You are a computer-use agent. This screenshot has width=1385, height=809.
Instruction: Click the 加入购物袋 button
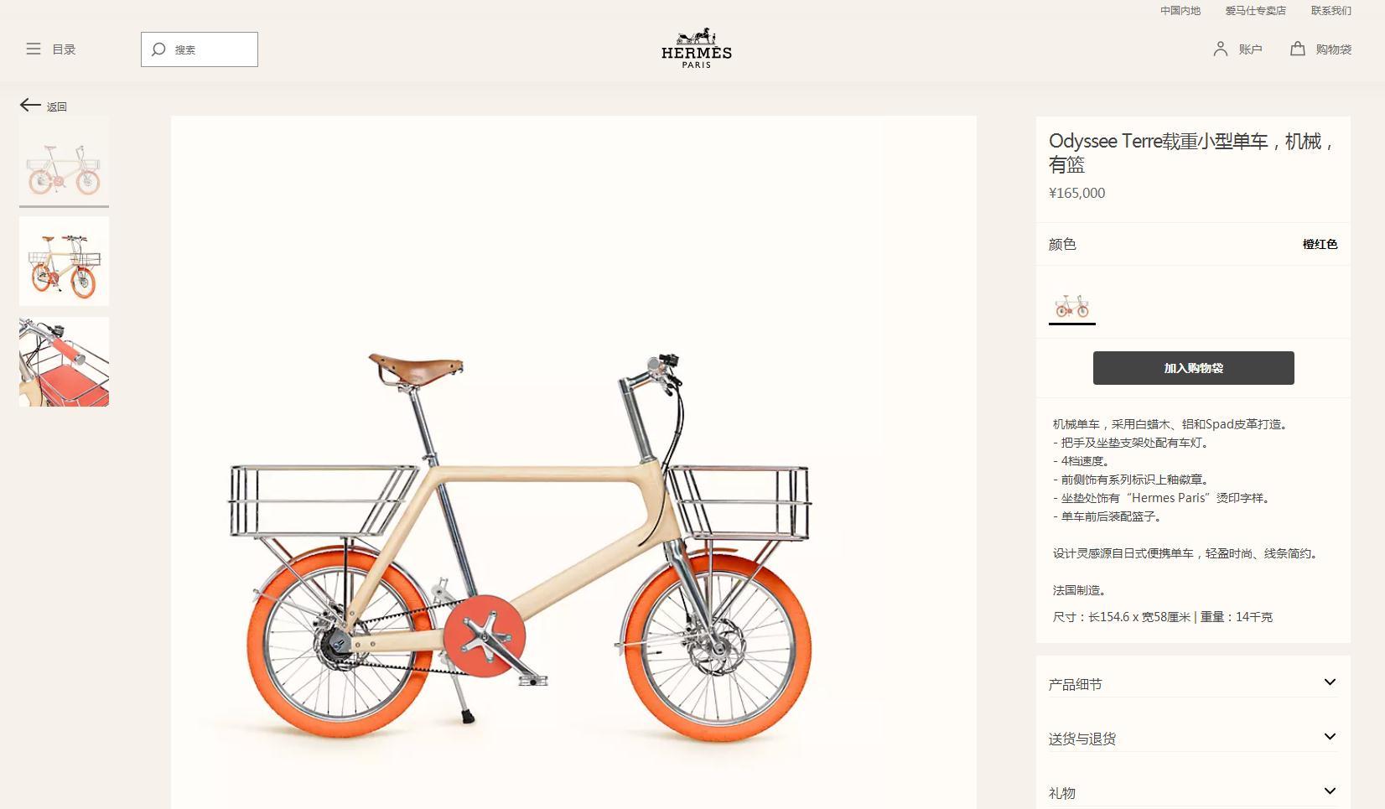[x=1193, y=368]
